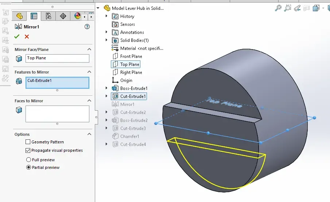Select the greyed Mirror1 tree item
Screen dimensions: 330x202
(x=127, y=104)
